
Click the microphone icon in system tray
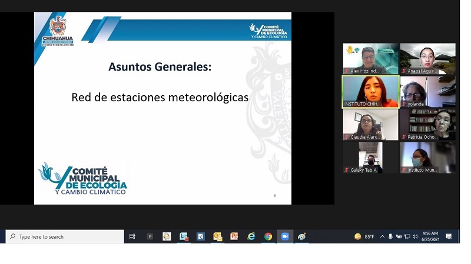[x=390, y=236]
